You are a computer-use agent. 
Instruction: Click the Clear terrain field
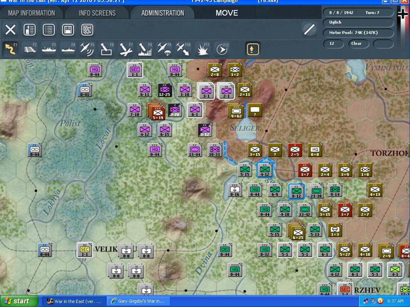tap(358, 44)
